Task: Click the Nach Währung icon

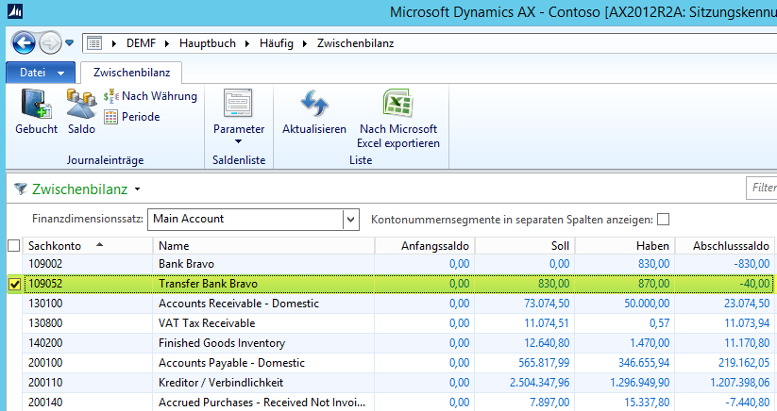Action: coord(110,96)
